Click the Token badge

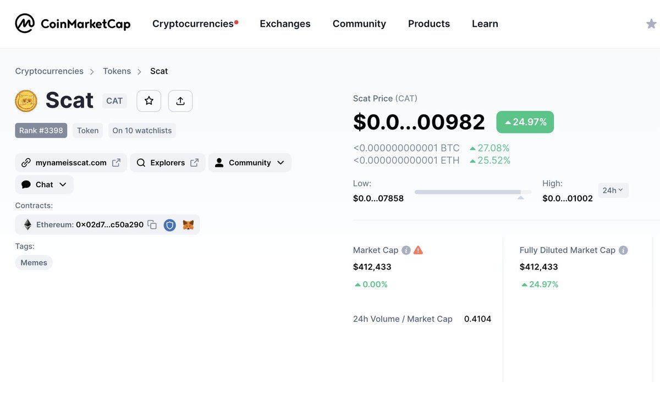coord(88,131)
